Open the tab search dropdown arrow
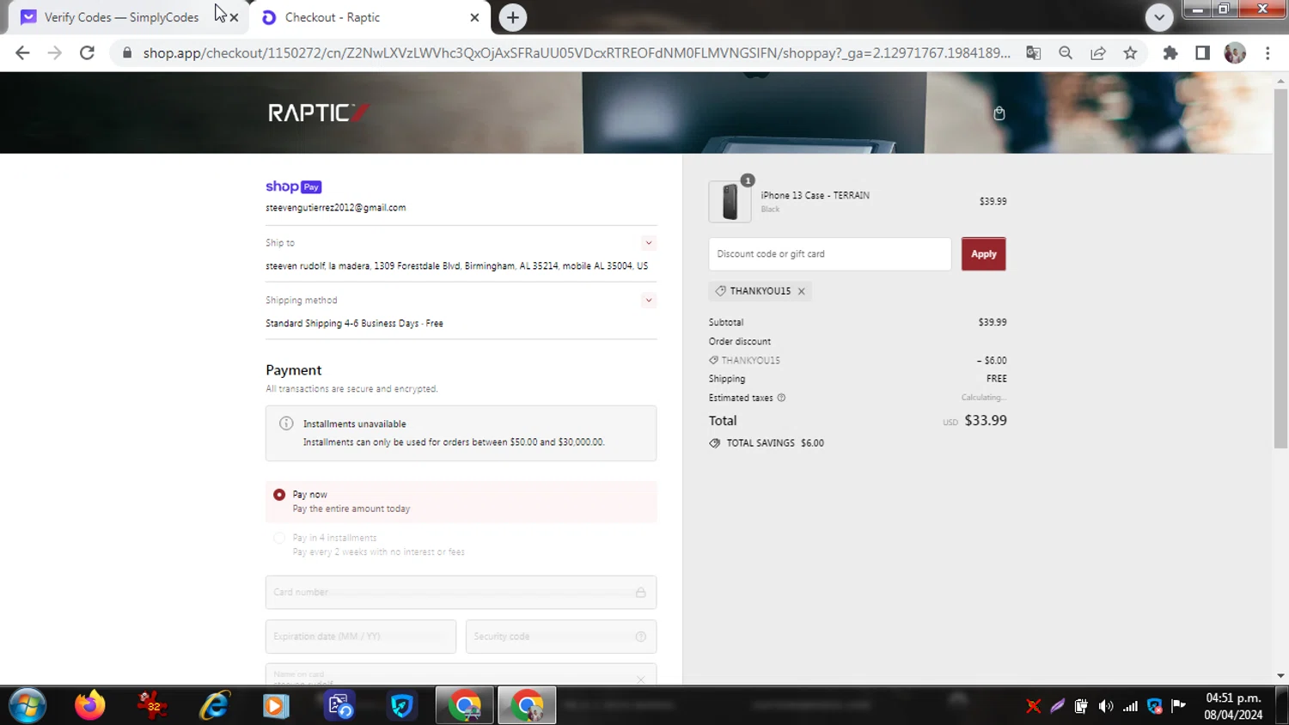Image resolution: width=1289 pixels, height=725 pixels. pyautogui.click(x=1159, y=17)
